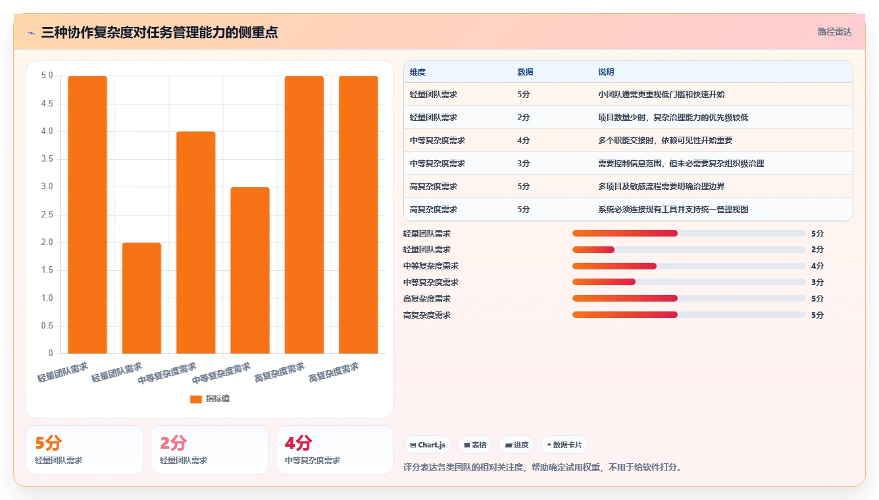Click the 4.5 tick label on the y-axis
Screen dimensions: 879x500
pyautogui.click(x=47, y=104)
